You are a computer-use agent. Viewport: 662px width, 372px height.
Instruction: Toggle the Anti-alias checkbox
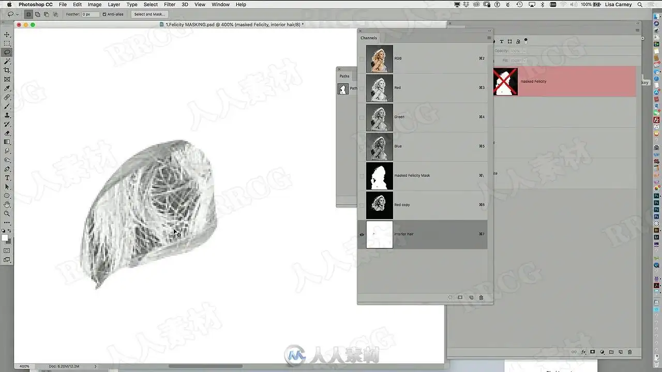pos(104,14)
